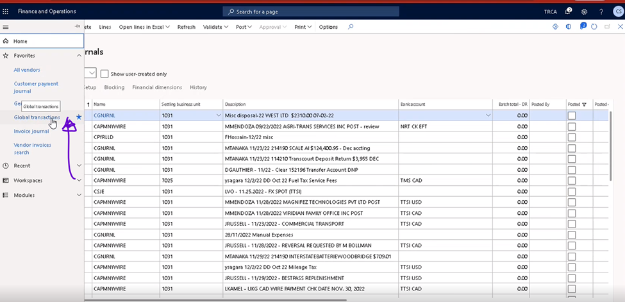The height and width of the screenshot is (302, 625).
Task: Open Invoice journal favorite link
Action: pos(31,131)
